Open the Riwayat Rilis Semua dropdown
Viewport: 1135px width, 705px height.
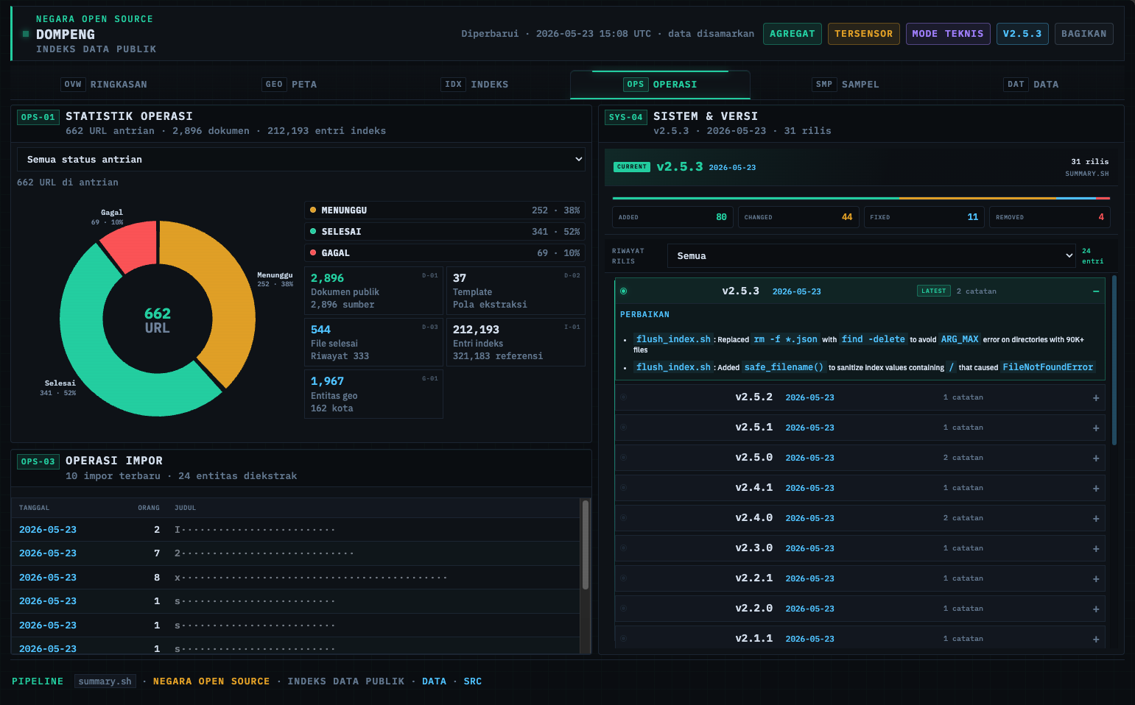tap(872, 256)
